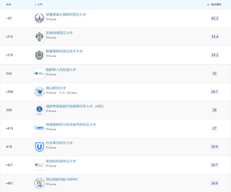Click rank 418
The image size is (231, 192).
click(9, 147)
